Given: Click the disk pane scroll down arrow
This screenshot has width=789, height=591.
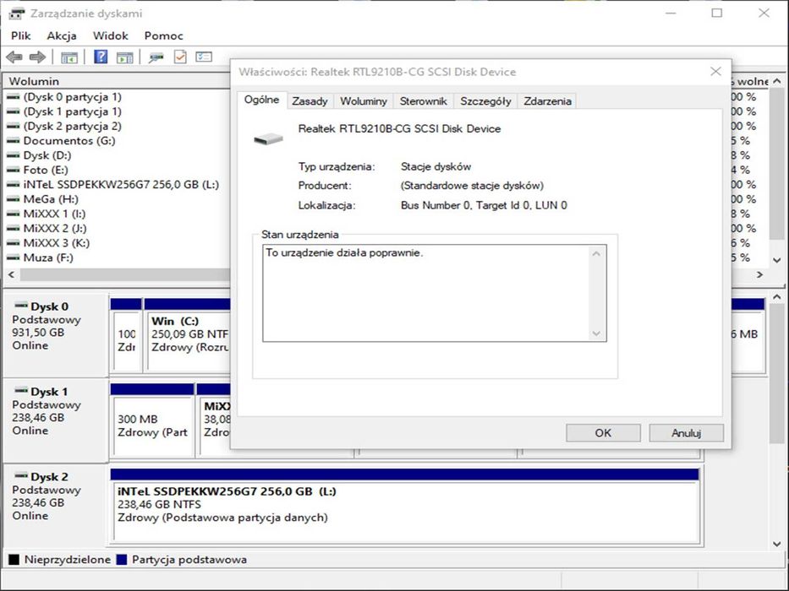Looking at the screenshot, I should coord(776,544).
